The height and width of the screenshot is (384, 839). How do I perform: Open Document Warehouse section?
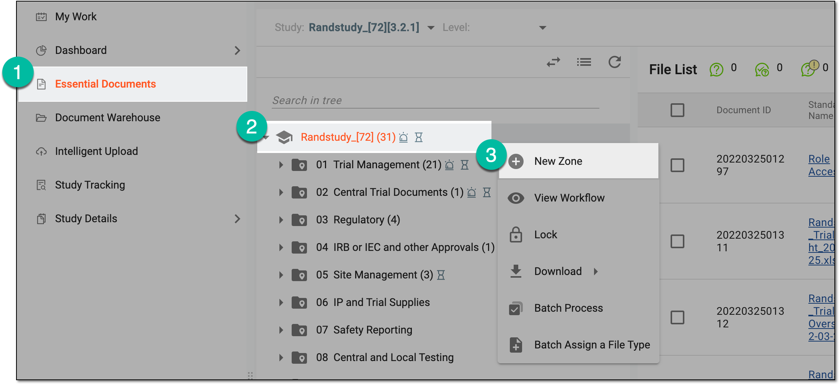point(108,118)
